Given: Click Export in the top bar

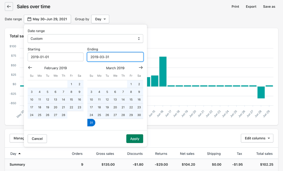Looking at the screenshot, I should tap(251, 7).
